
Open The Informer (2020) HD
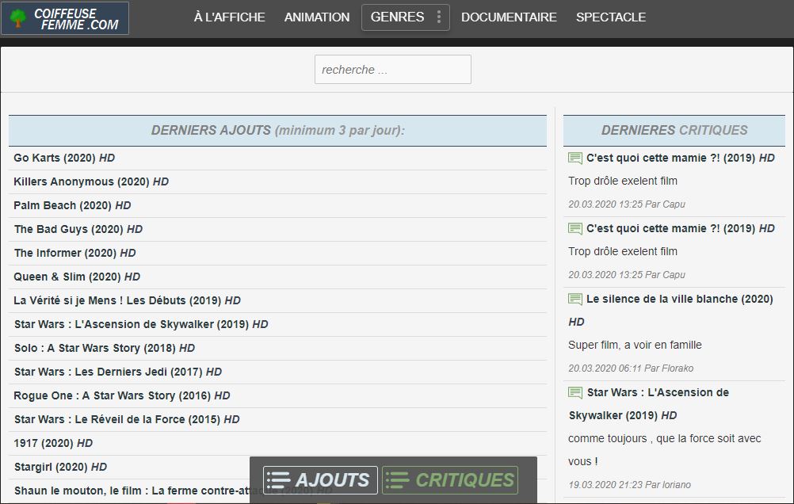coord(75,254)
